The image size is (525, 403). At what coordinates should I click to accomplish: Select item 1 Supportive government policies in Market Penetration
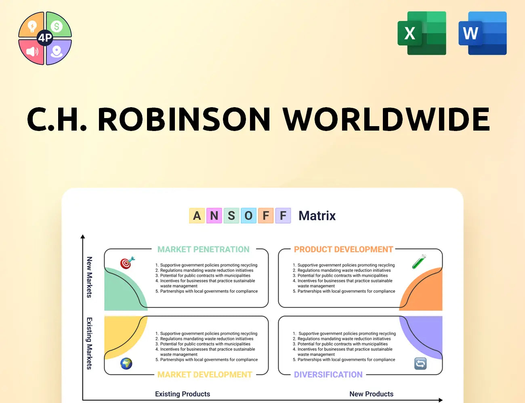coord(206,265)
